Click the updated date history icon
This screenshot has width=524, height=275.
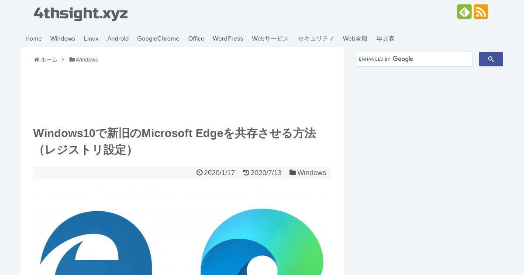click(x=246, y=172)
